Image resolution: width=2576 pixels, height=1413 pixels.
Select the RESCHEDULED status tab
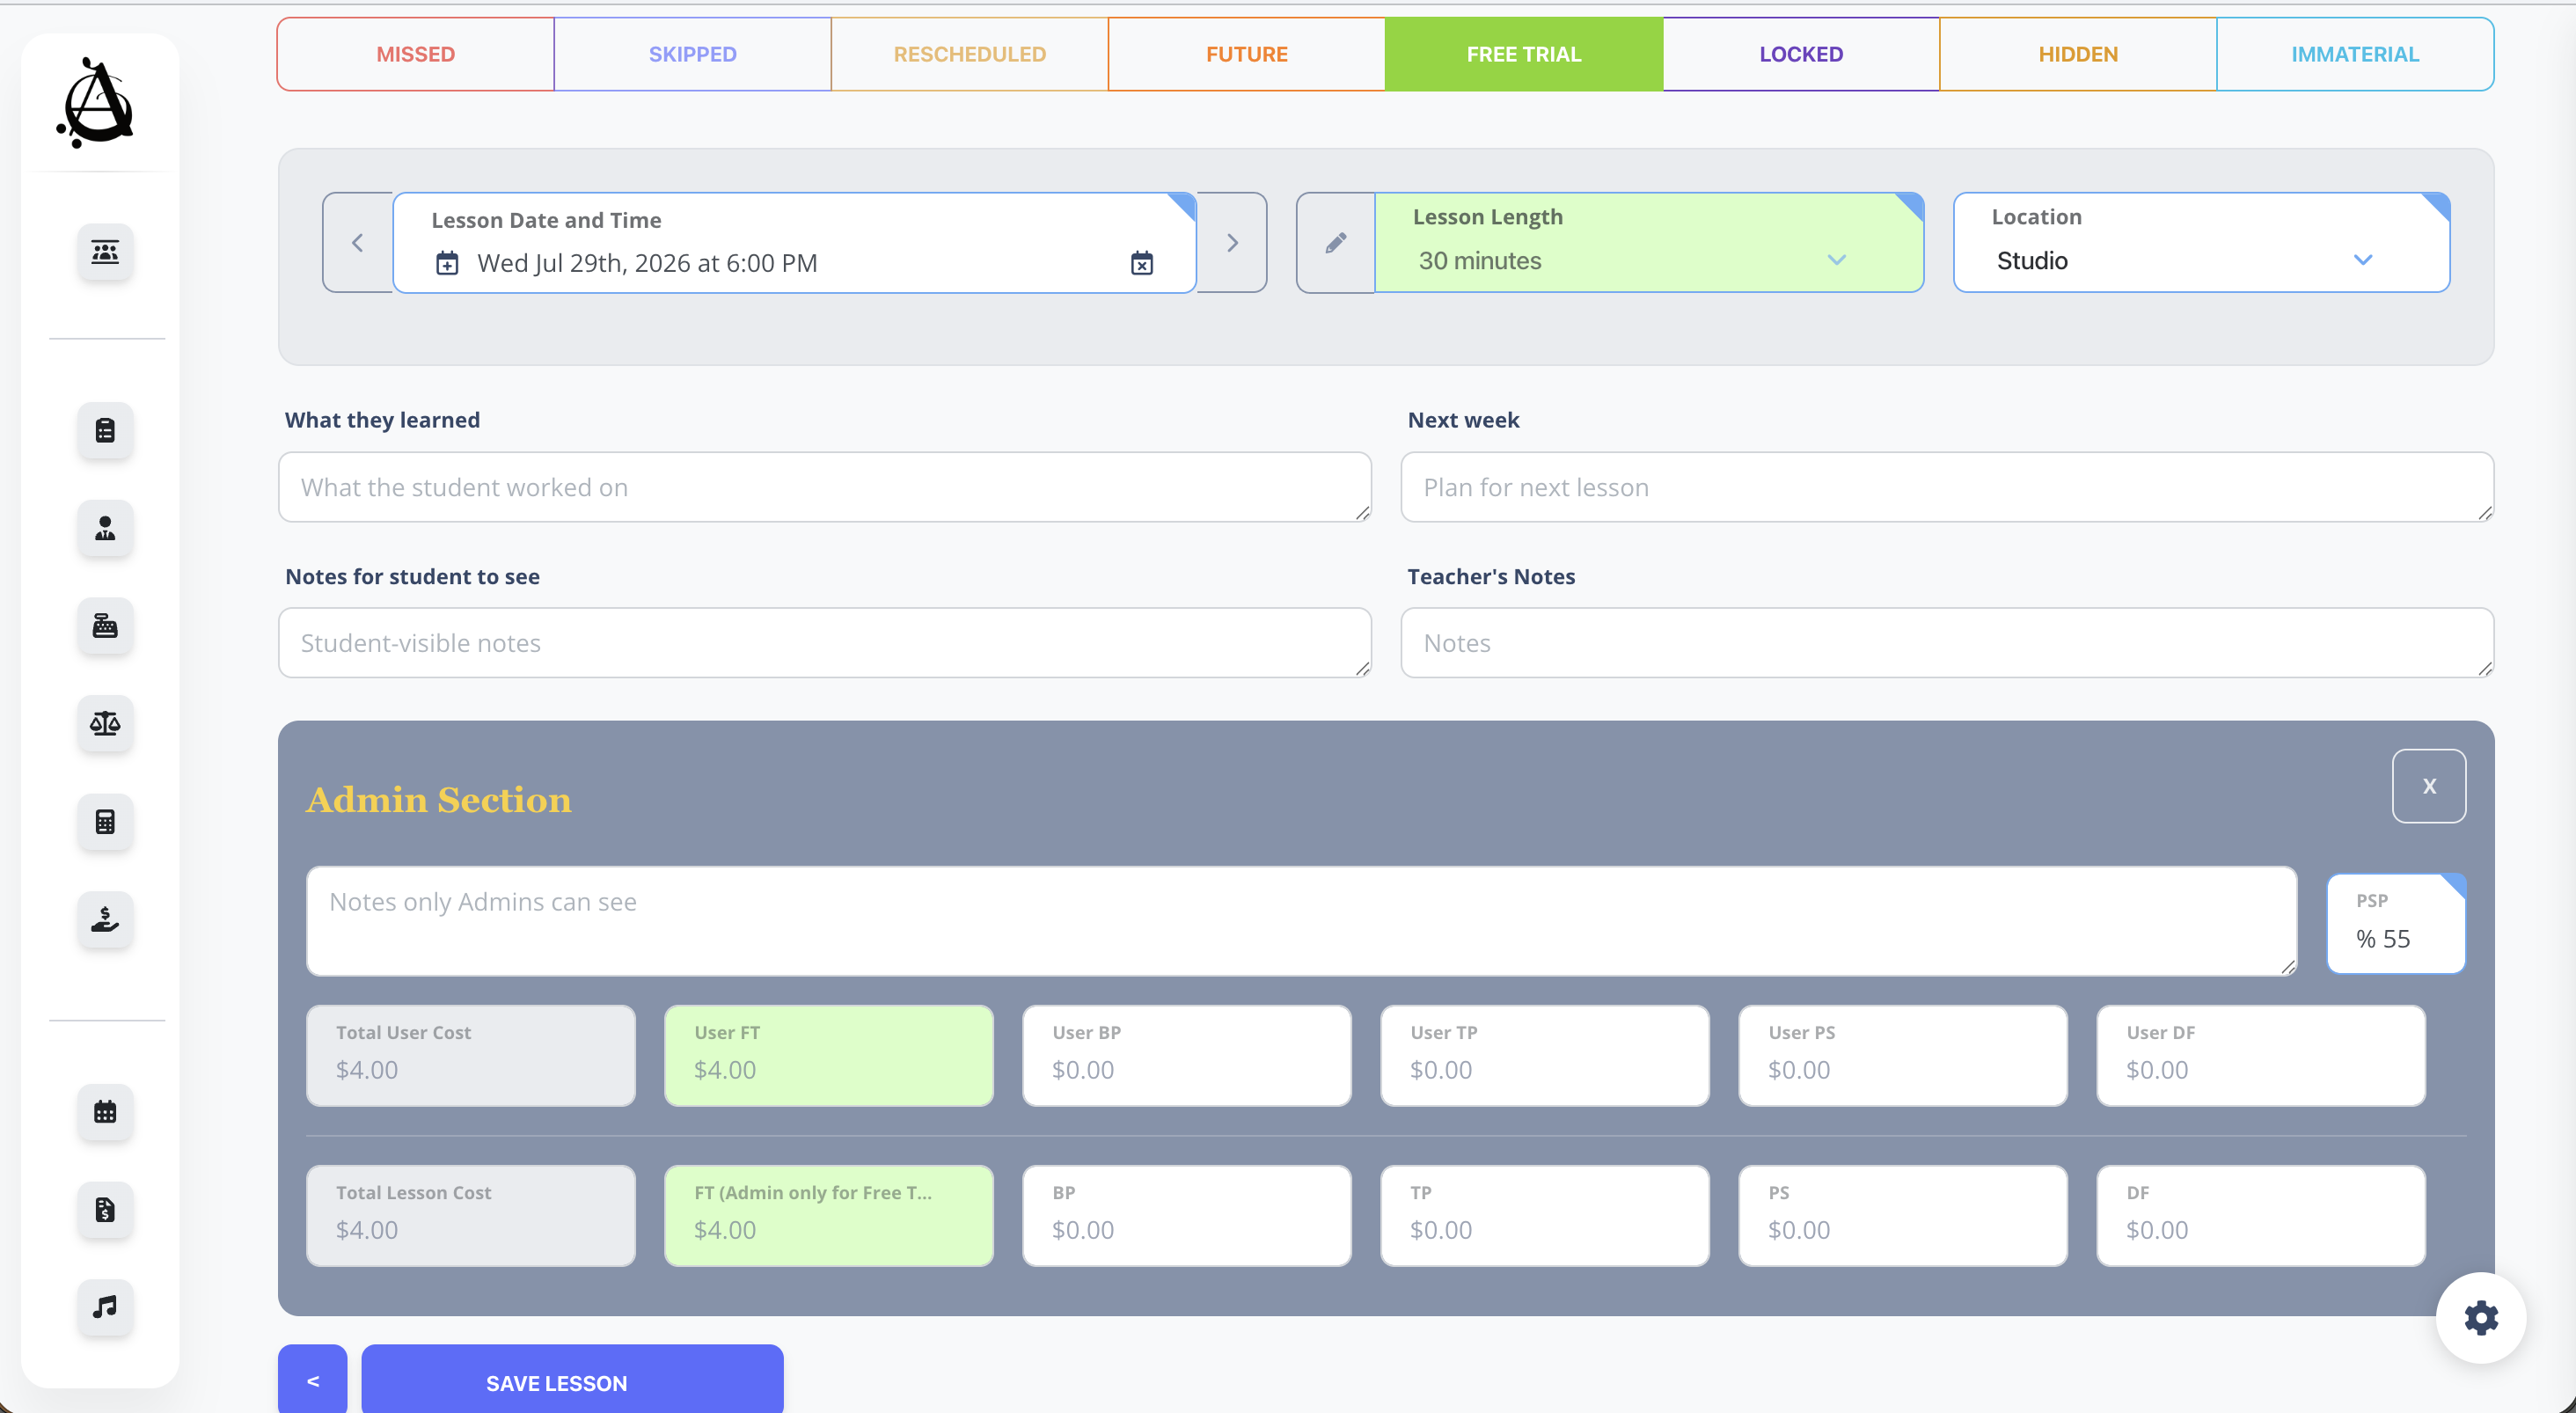(x=969, y=54)
